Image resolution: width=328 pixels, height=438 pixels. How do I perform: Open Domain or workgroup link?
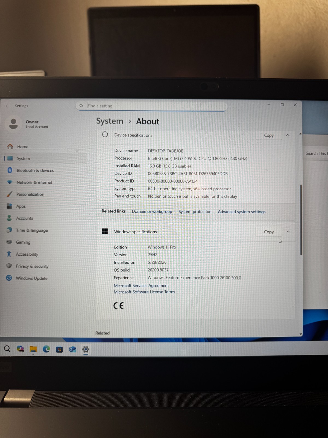coord(152,211)
